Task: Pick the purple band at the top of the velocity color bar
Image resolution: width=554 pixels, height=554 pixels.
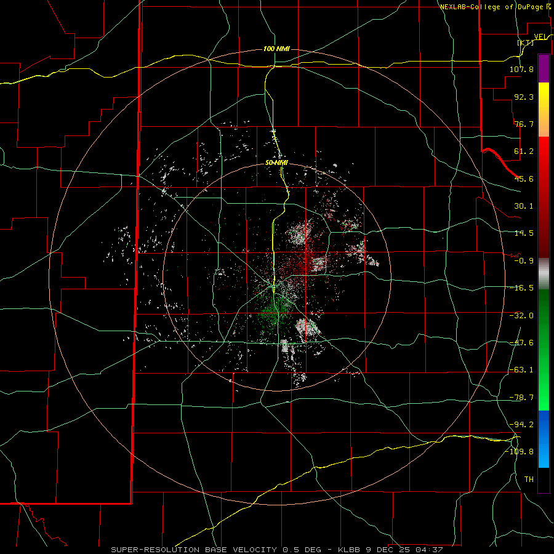Action: [544, 68]
